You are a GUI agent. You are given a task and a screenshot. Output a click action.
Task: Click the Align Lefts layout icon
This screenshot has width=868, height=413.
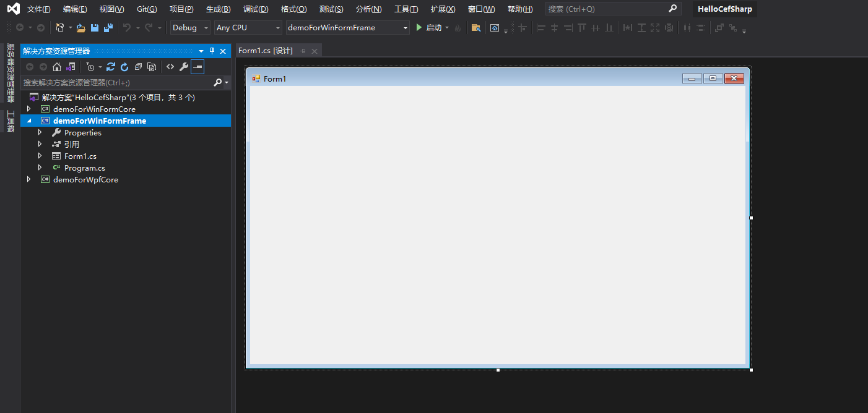pos(540,28)
